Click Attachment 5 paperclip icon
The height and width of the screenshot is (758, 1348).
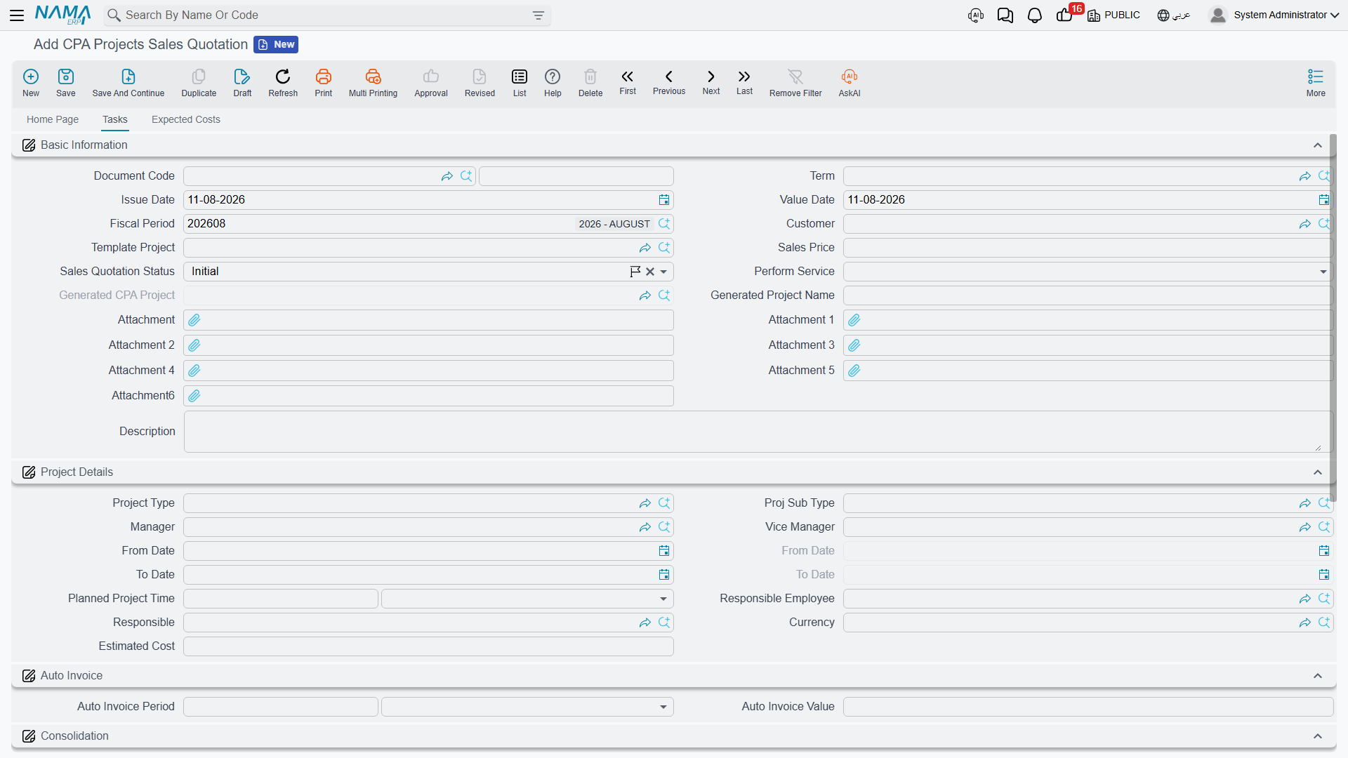854,371
